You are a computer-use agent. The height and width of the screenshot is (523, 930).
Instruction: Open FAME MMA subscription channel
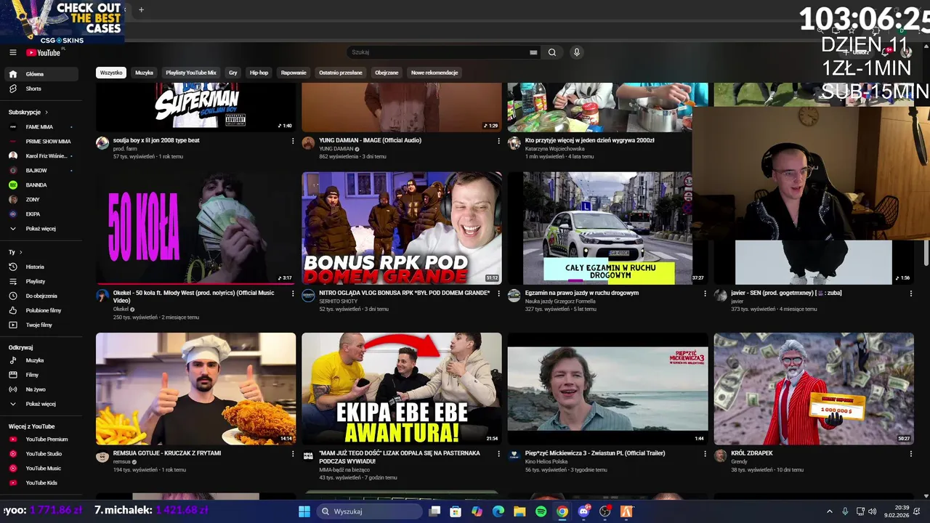point(42,127)
